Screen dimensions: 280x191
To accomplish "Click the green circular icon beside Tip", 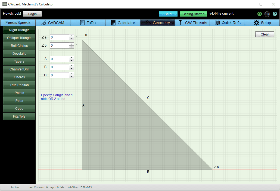I will tap(259, 14).
